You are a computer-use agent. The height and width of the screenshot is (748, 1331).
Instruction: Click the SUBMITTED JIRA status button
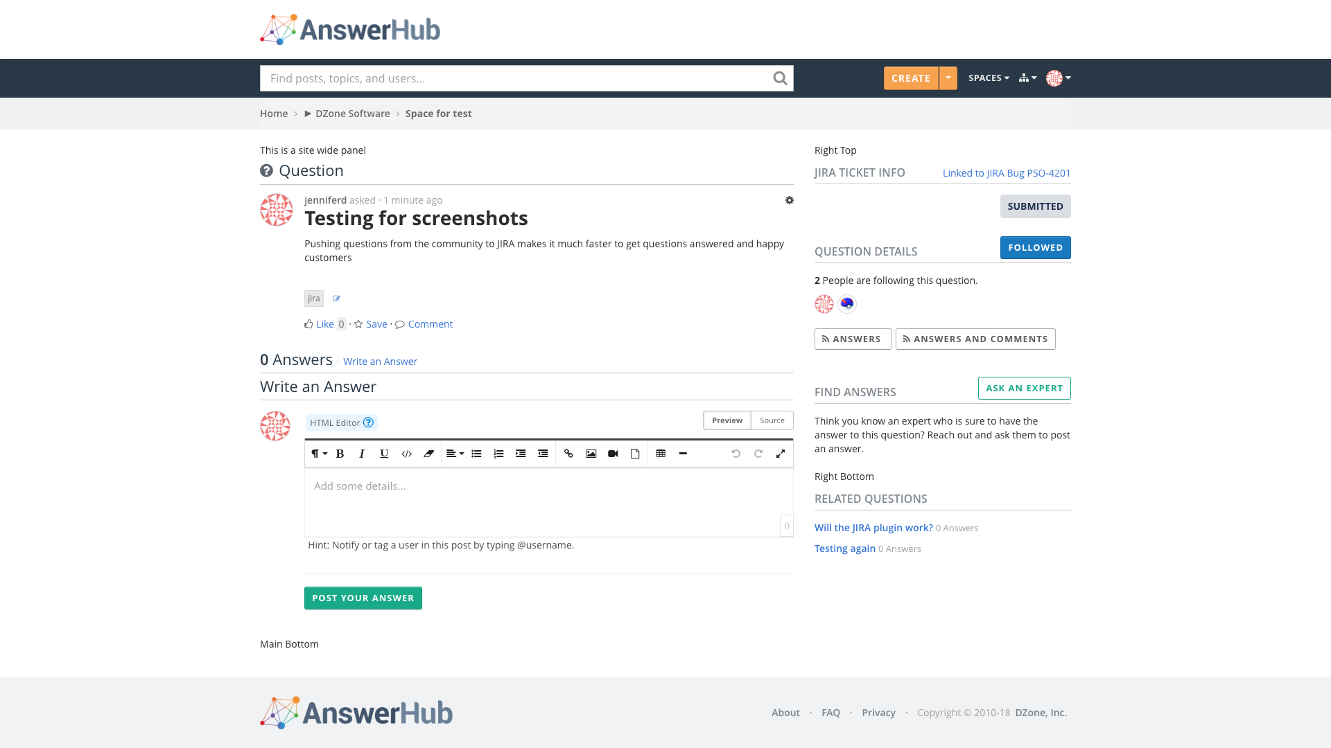1035,206
